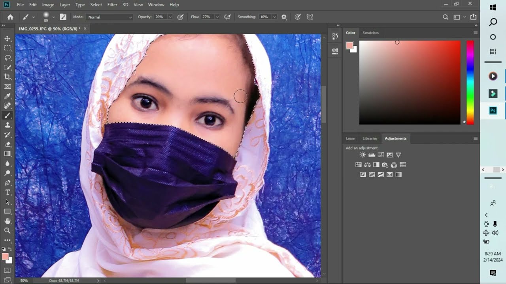Image resolution: width=506 pixels, height=284 pixels.
Task: Toggle pressure for opacity
Action: point(181,17)
